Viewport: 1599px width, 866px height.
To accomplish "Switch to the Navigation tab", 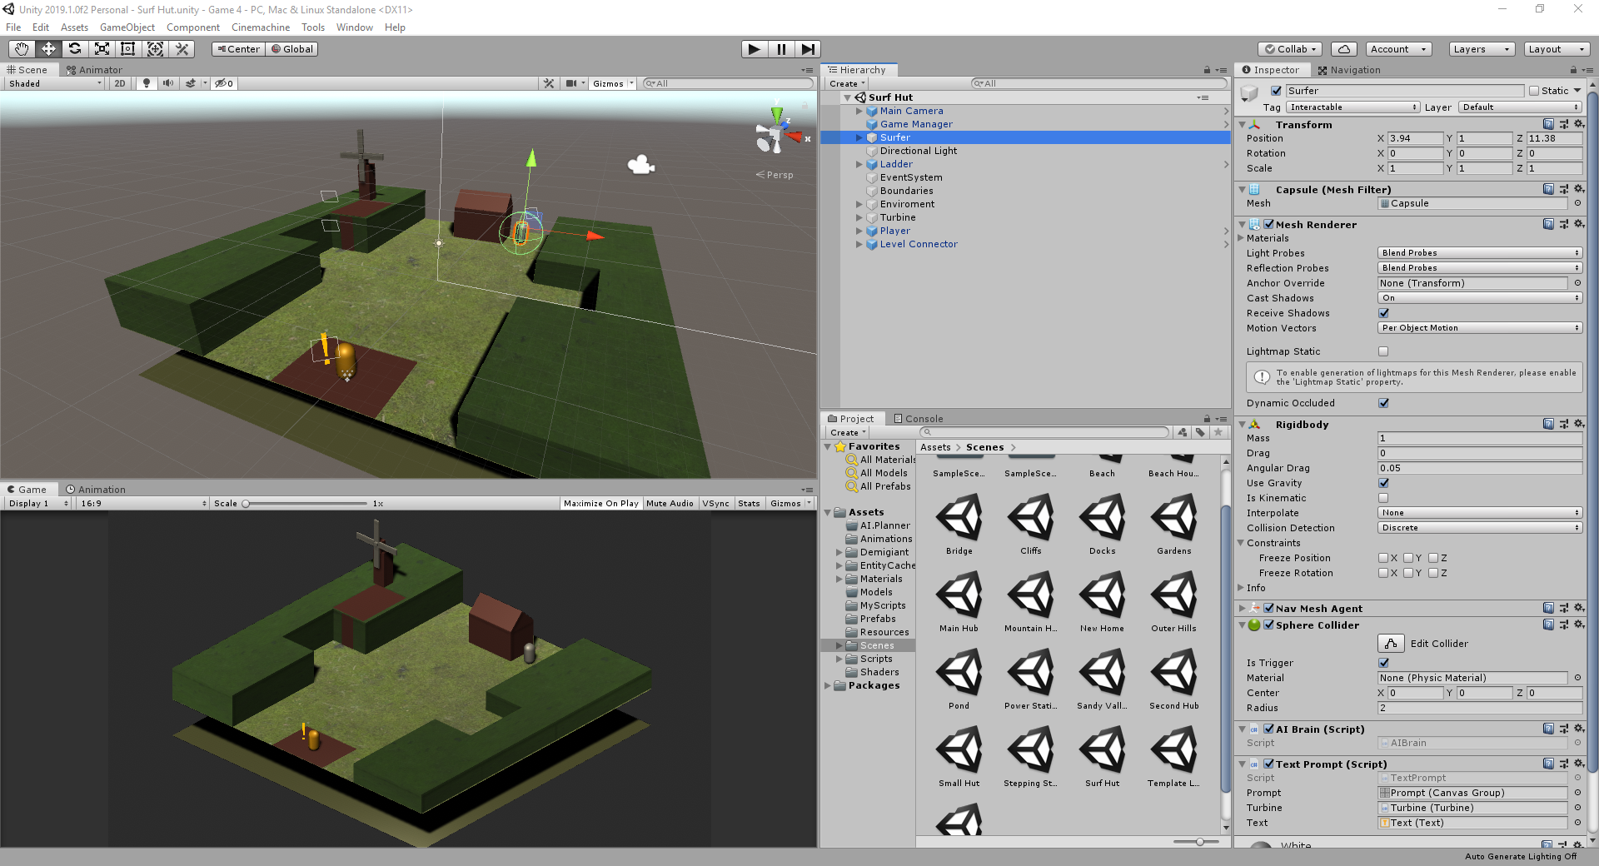I will tap(1349, 70).
